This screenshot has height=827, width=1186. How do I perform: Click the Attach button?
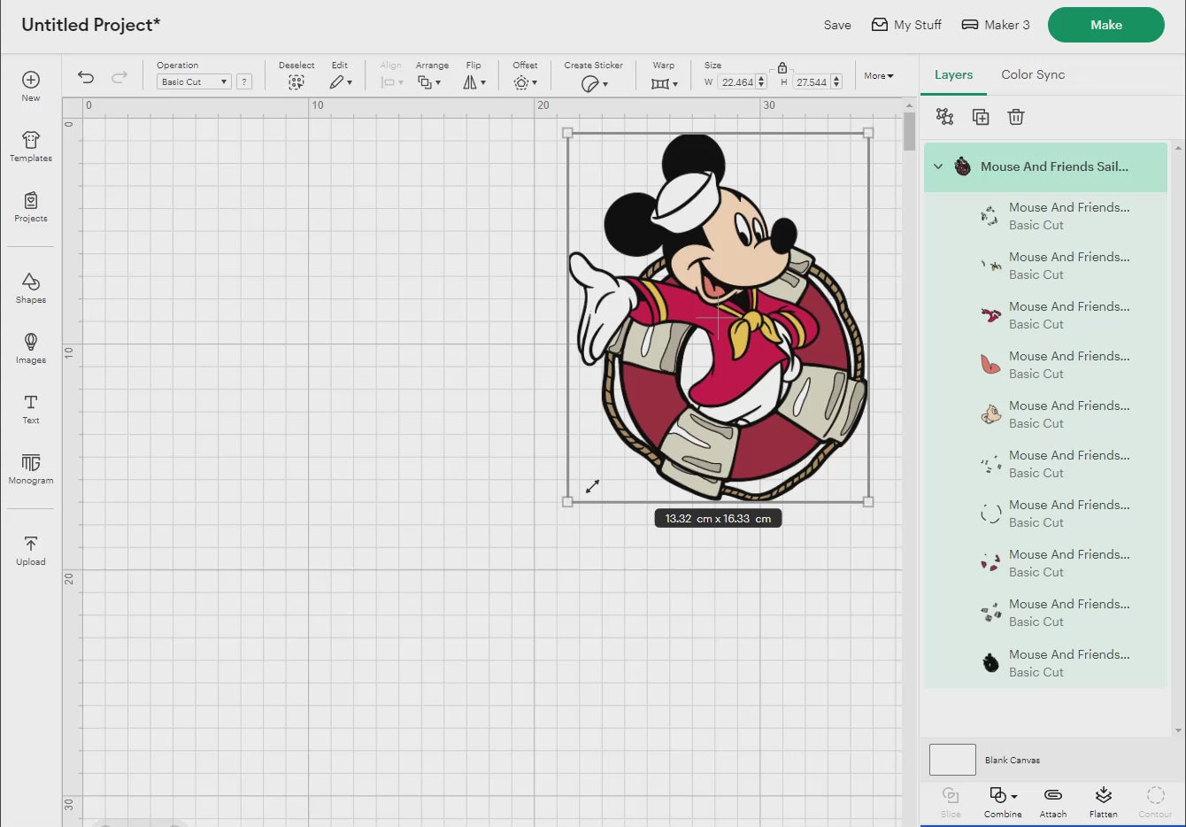1053,801
